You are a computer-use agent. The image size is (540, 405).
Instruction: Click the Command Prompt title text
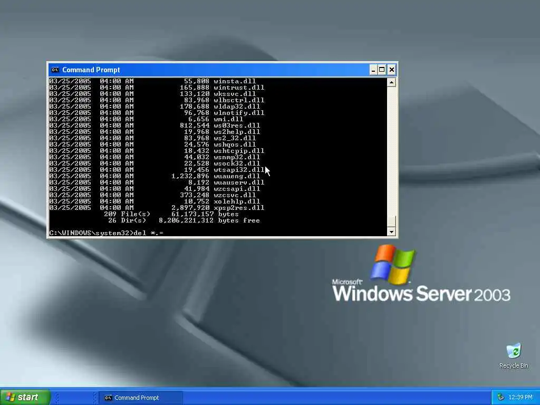91,70
